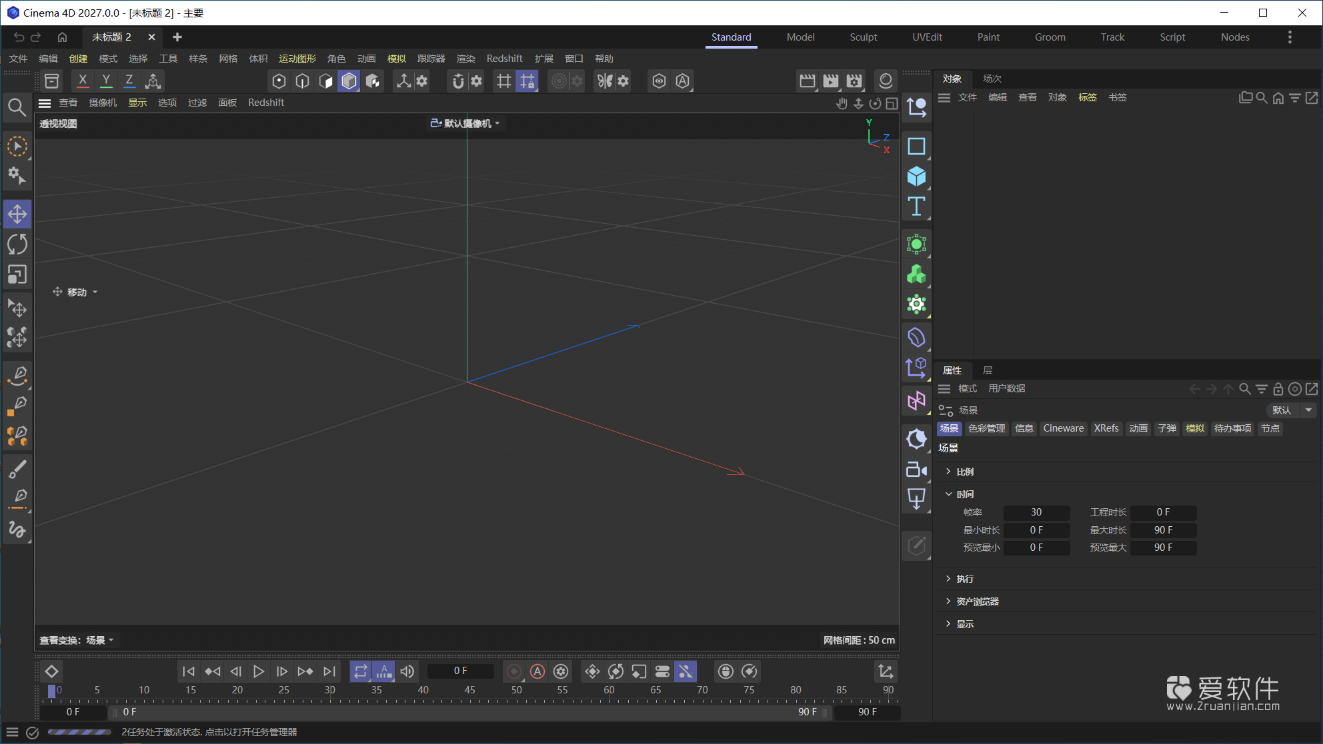Open the 查看变换: 场景 dropdown
Image resolution: width=1323 pixels, height=744 pixels.
coord(76,640)
